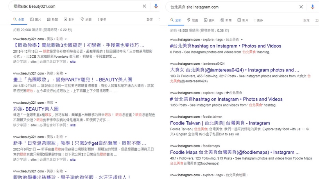Click microphone voice search in left window
The height and width of the screenshot is (179, 319).
(x=156, y=6)
